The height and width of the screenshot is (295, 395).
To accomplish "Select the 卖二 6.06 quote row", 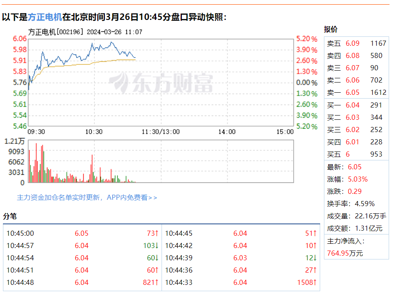I will pyautogui.click(x=357, y=80).
